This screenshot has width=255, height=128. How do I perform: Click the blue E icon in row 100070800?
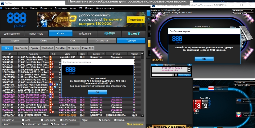click(x=51, y=95)
